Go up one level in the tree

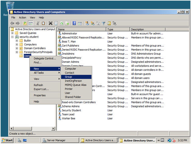pos(25,23)
